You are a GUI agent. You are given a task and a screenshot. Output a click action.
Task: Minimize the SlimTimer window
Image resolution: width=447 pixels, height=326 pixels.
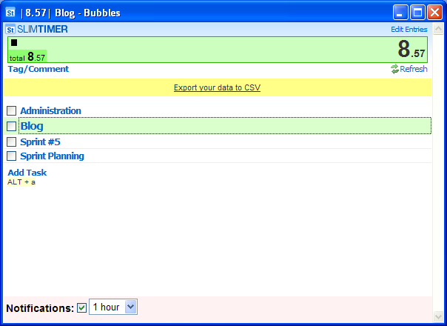(x=400, y=13)
